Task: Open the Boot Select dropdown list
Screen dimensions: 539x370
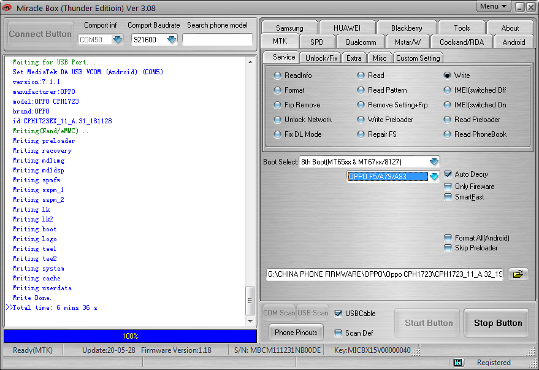Action: tap(434, 161)
